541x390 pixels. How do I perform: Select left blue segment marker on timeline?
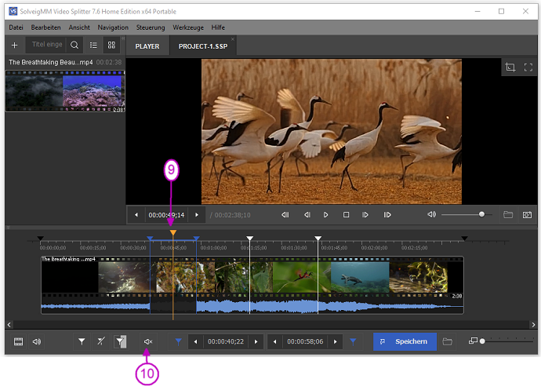(x=150, y=239)
